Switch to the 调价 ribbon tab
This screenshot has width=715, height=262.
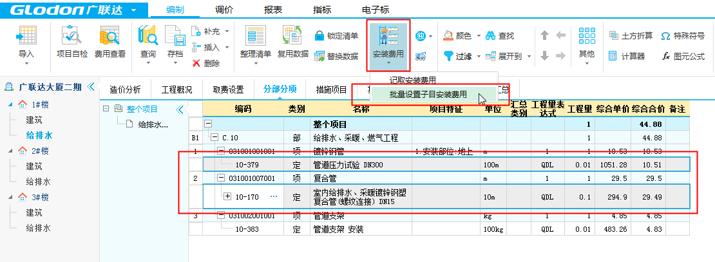click(225, 10)
